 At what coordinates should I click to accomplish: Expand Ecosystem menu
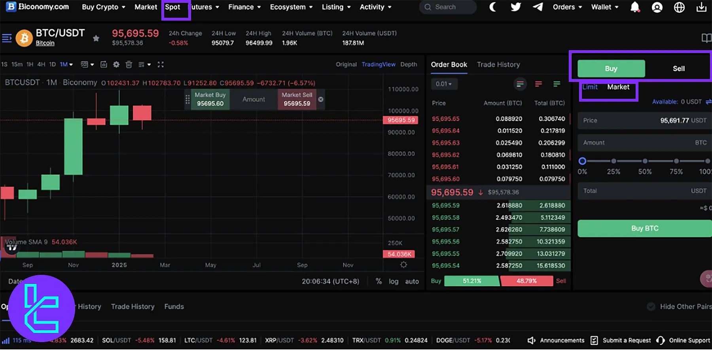point(291,7)
